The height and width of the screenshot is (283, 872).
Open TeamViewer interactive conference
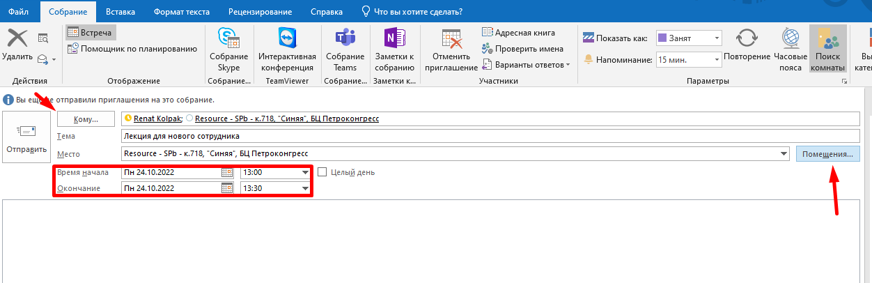point(287,39)
